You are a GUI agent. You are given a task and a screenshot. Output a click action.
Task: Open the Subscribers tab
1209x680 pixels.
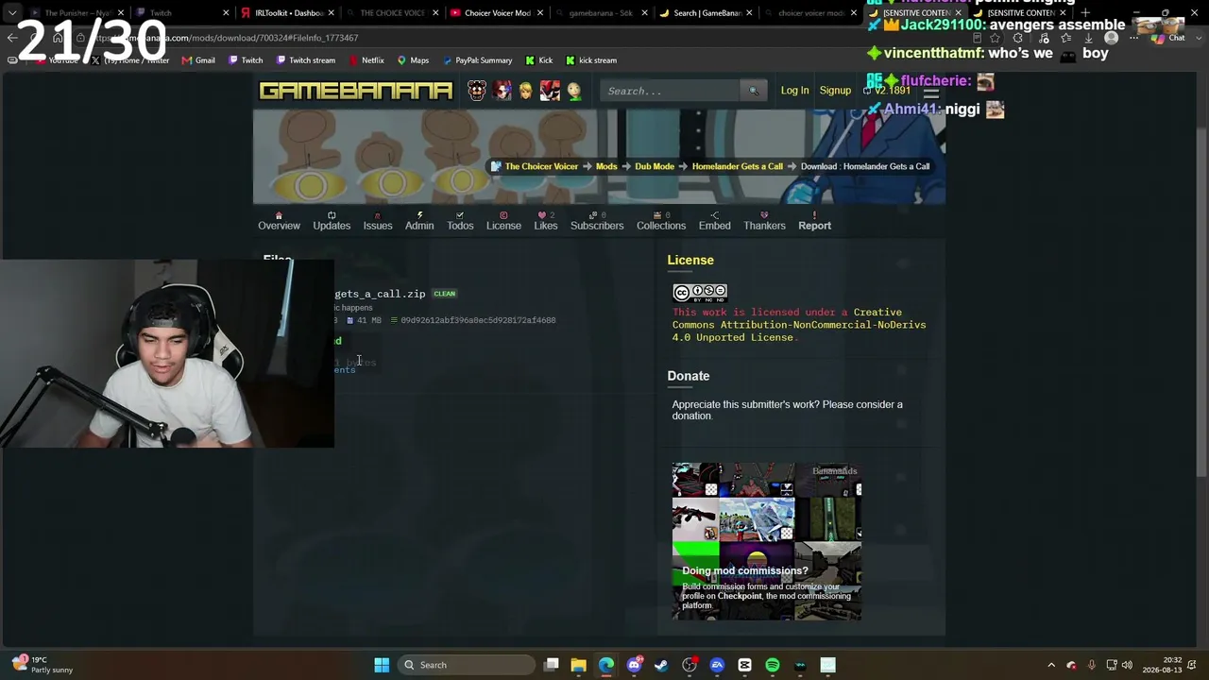[x=597, y=221]
